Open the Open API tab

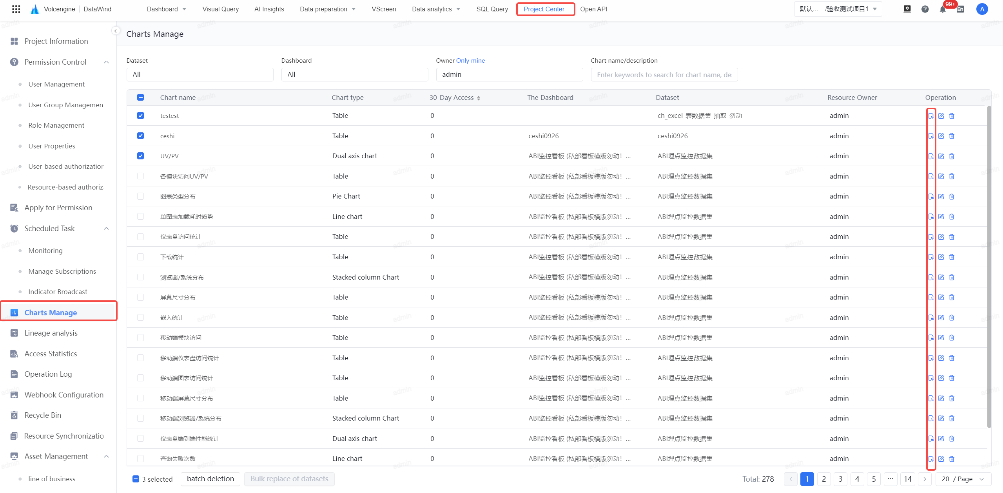click(593, 9)
